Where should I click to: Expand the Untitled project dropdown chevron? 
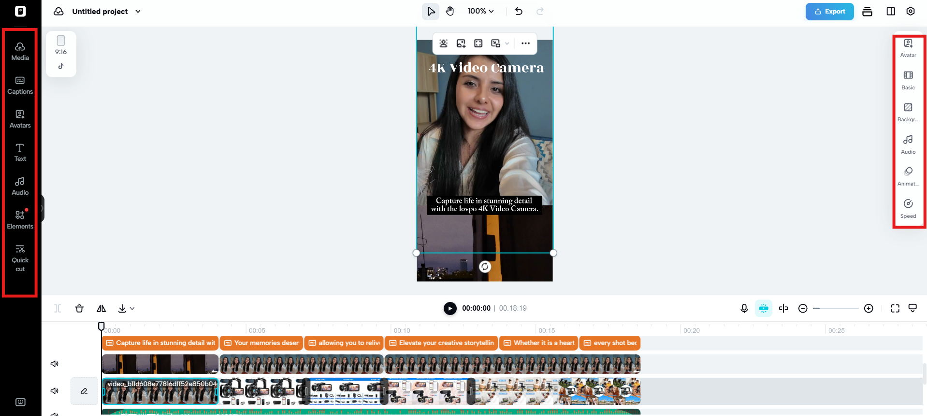coord(138,11)
